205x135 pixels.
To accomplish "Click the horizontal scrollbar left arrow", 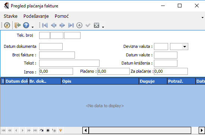I will [x=86, y=130].
